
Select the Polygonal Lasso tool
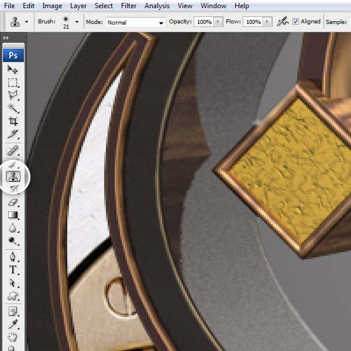point(13,95)
